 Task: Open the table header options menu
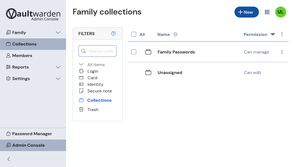click(x=282, y=34)
